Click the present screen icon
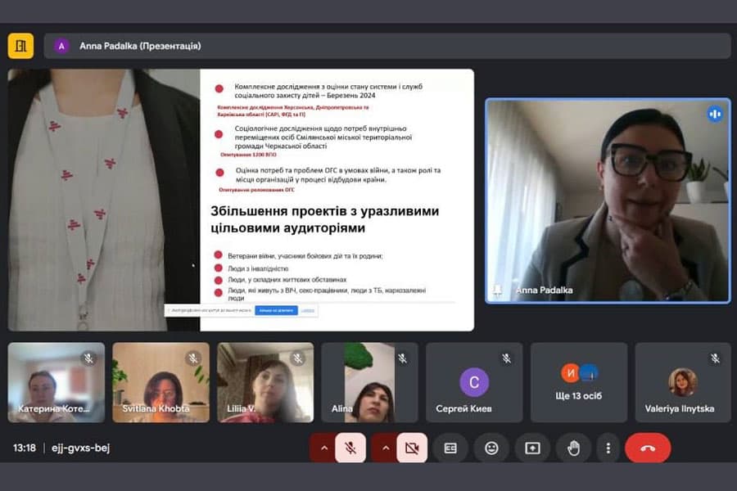The height and width of the screenshot is (491, 737). click(x=532, y=448)
